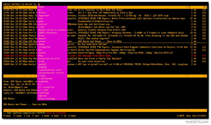Screen dimensions: 211x125
Task: Choose Amazon seller's account mailbox
Action: [52, 30]
